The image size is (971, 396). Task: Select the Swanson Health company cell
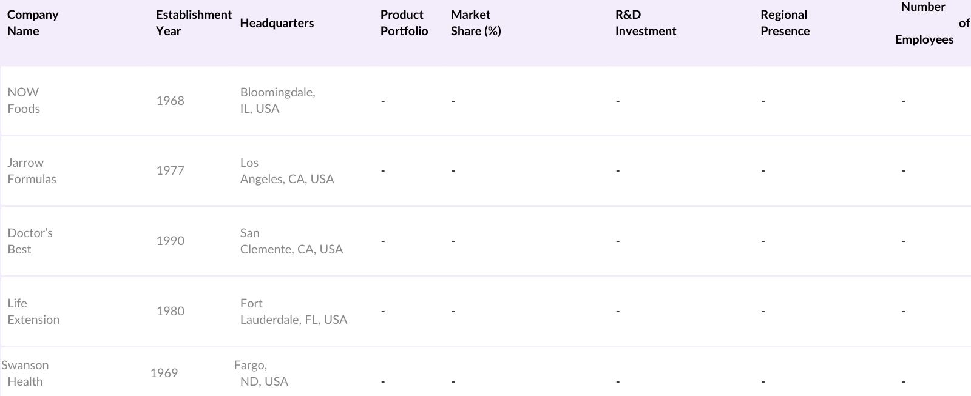(25, 374)
